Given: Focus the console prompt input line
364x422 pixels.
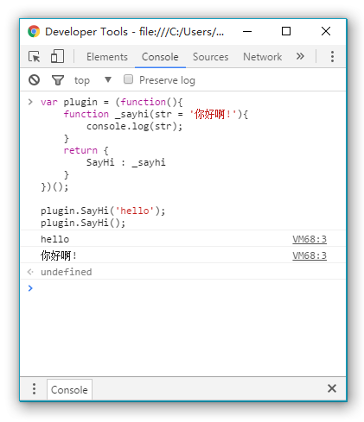Looking at the screenshot, I should coord(188,288).
